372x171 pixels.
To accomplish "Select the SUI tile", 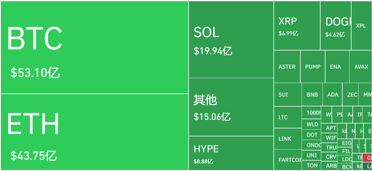I will coord(287,95).
